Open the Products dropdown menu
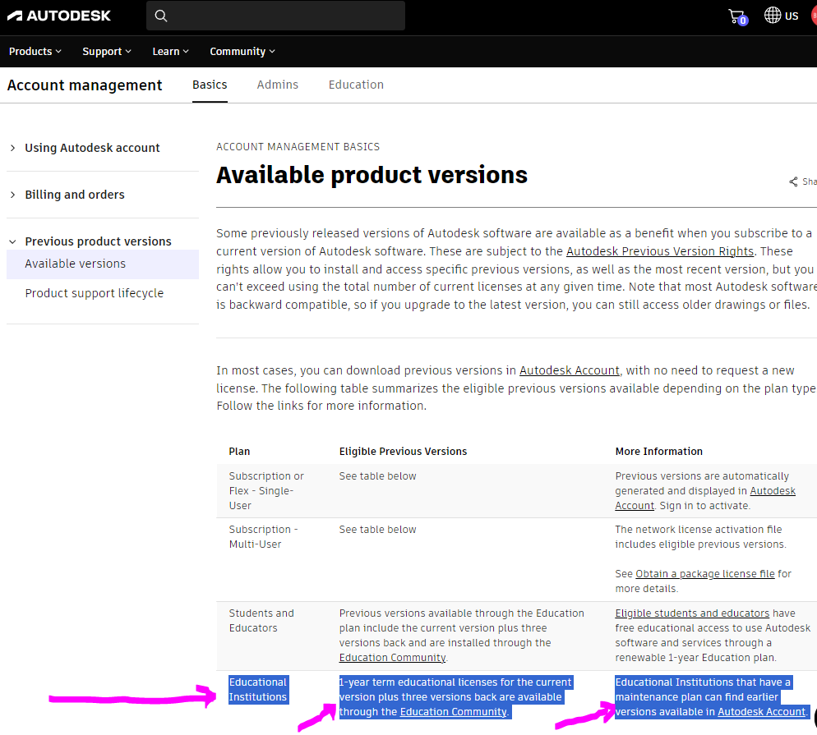Viewport: 817px width, 735px height. pyautogui.click(x=35, y=51)
